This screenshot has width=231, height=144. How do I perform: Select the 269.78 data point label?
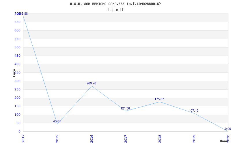point(91,83)
